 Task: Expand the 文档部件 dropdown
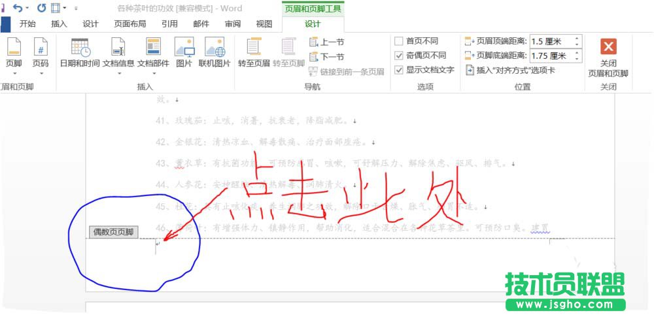point(153,64)
